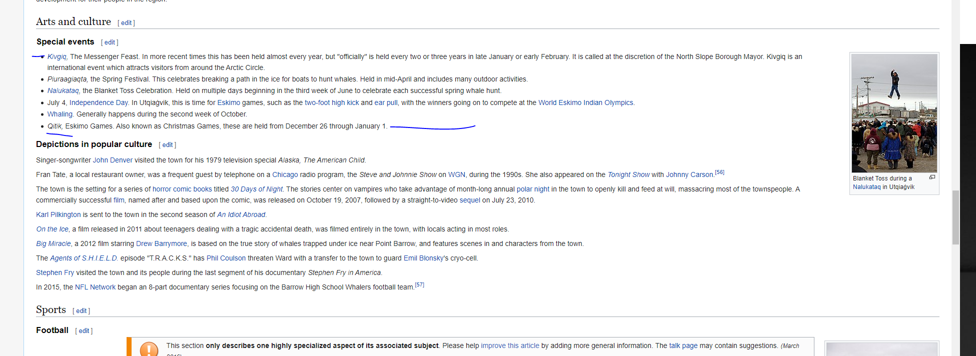Open the partly visible Football section thumbnail

(881, 349)
